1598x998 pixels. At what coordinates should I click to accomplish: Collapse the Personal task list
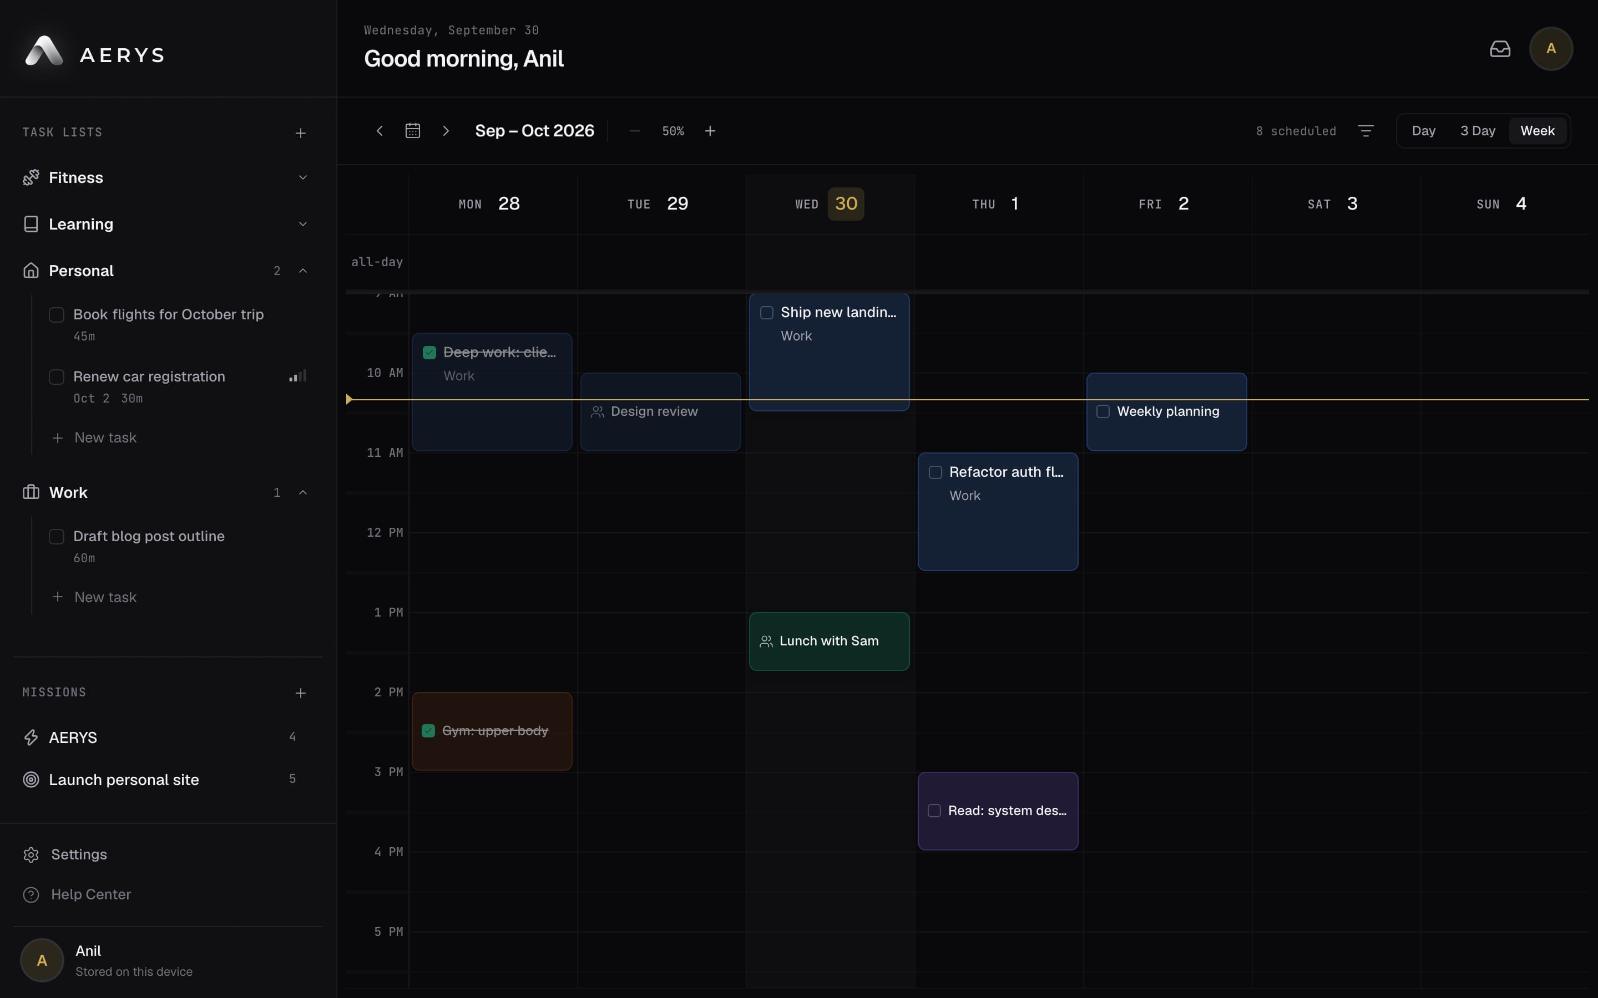[303, 271]
